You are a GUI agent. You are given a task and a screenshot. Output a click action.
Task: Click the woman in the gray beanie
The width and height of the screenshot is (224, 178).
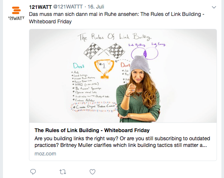(x=138, y=89)
